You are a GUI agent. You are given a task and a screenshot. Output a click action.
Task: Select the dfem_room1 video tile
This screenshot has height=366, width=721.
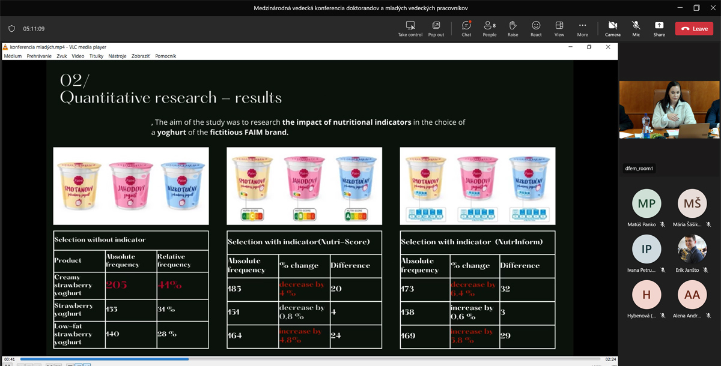point(669,110)
